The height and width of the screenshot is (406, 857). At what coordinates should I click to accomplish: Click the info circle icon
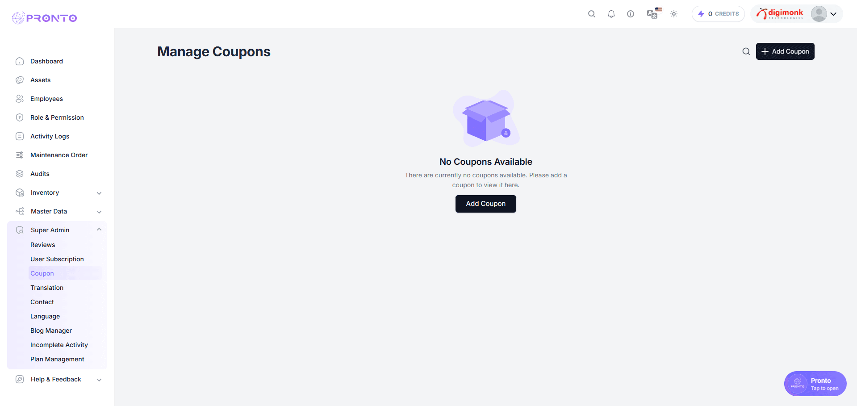point(630,14)
